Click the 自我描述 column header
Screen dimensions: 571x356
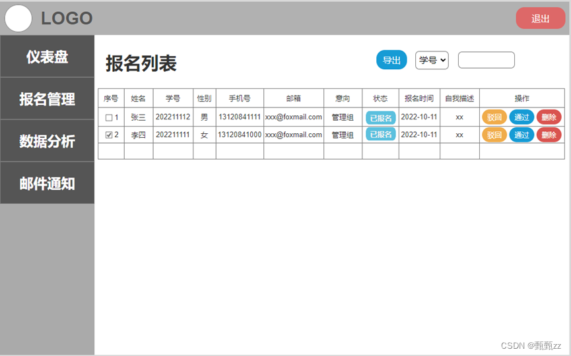(x=459, y=98)
